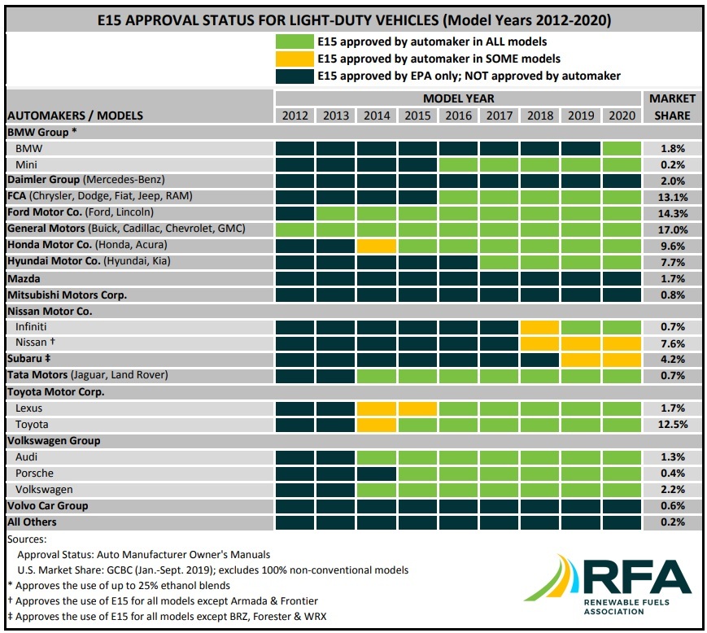Expand the Toyota Motor Corp. group
Image resolution: width=707 pixels, height=633 pixels.
[53, 391]
